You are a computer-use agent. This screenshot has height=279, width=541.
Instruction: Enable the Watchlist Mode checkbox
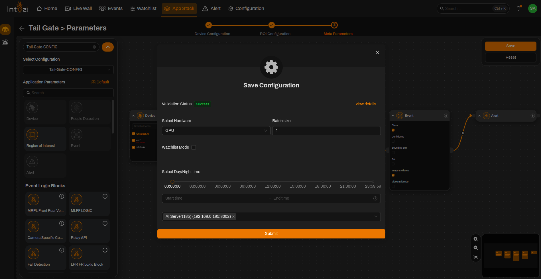point(194,147)
